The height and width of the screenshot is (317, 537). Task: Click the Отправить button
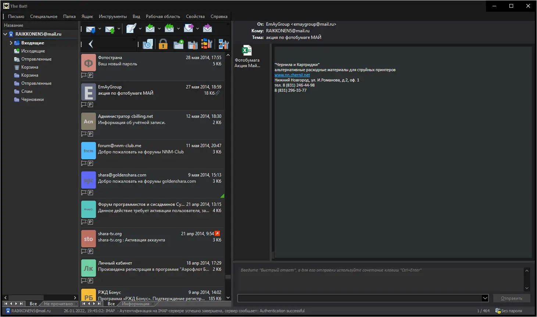coord(512,298)
